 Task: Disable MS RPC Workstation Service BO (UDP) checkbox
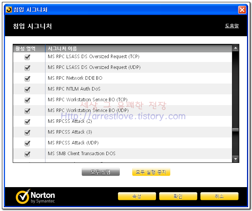(27, 111)
